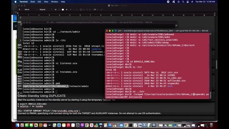
Task: Click the screen recording status icon in menu bar
Action: coord(168,2)
